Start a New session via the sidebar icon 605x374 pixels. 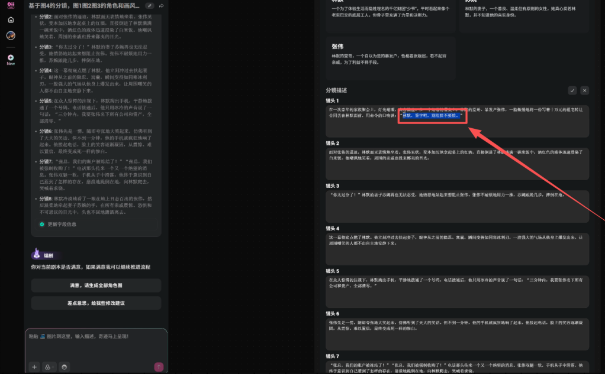[x=10, y=57]
